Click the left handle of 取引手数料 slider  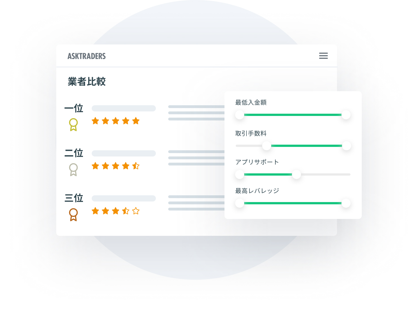tap(266, 146)
